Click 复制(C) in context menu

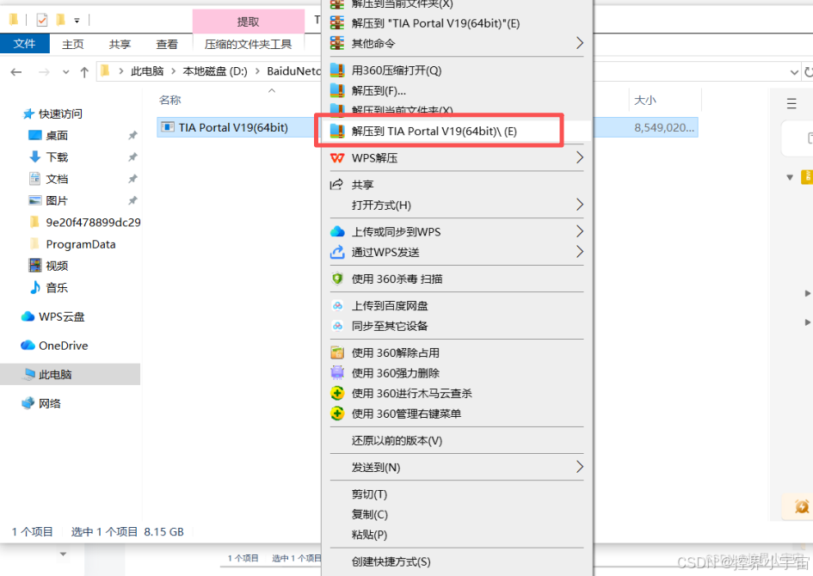point(370,514)
